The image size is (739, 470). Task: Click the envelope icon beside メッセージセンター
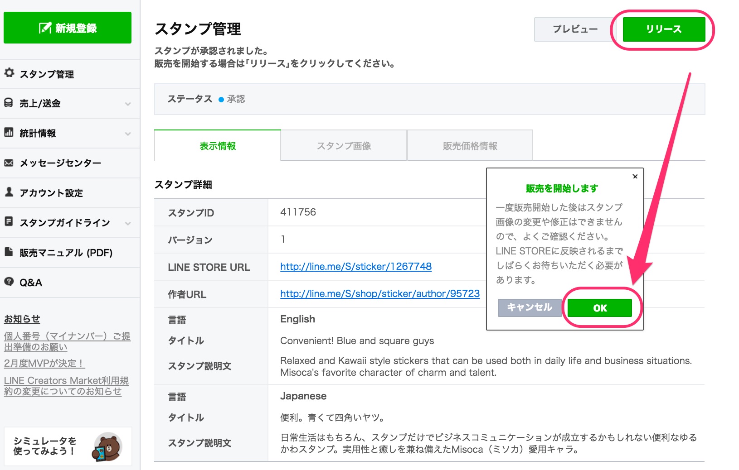click(9, 163)
